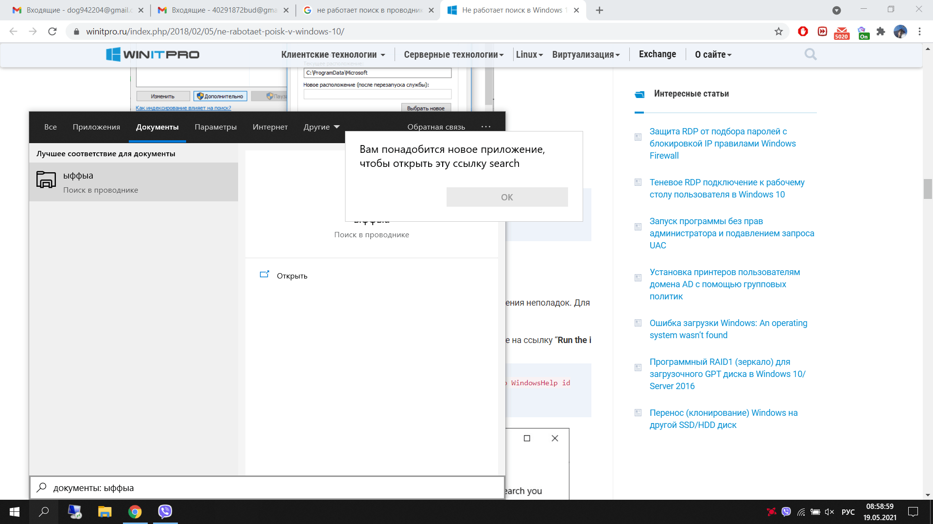933x524 pixels.
Task: Select ыффыа best match result
Action: click(x=134, y=182)
